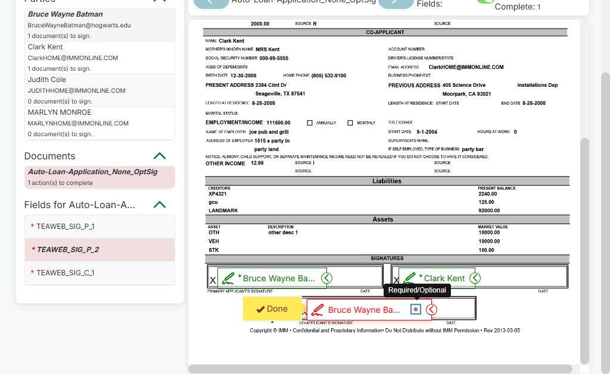Collapse the Fields for Auto-Loan-A... section
This screenshot has width=610, height=374.
160,205
